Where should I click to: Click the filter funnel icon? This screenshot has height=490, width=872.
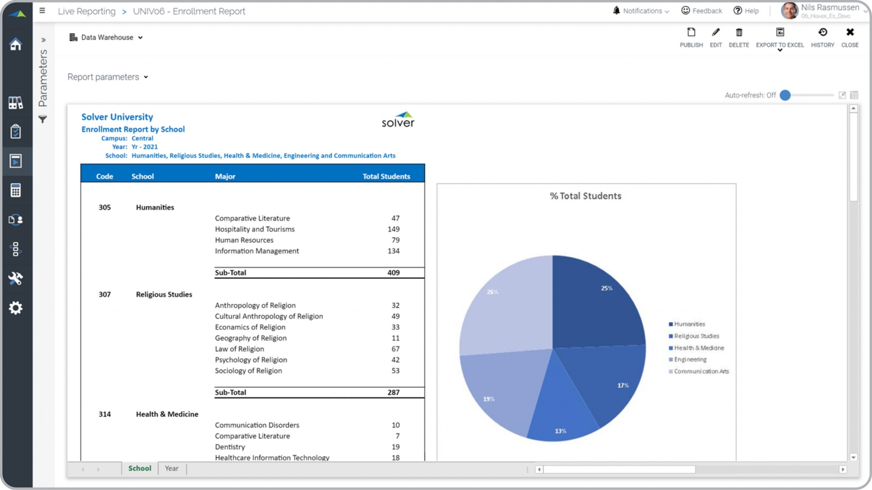pos(43,119)
